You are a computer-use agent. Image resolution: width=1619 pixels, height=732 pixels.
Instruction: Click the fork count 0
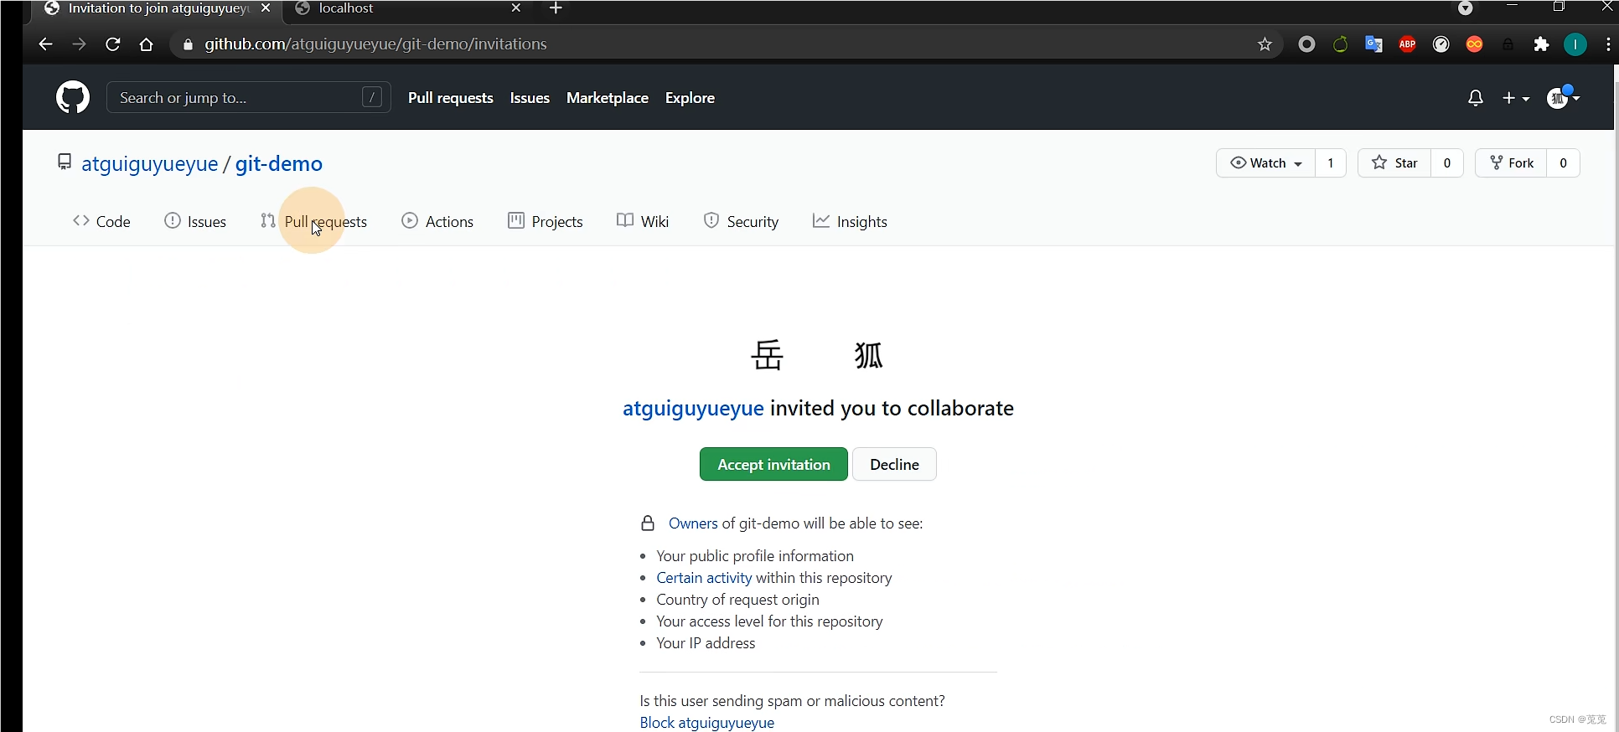pos(1563,163)
